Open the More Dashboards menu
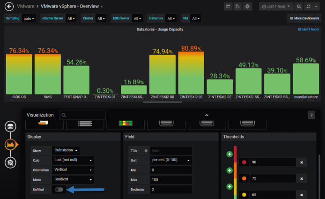325x199 pixels. click(x=304, y=18)
